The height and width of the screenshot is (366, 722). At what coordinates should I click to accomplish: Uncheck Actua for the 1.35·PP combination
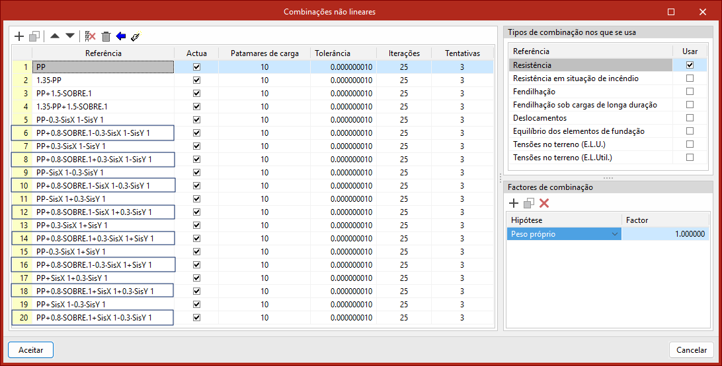tap(196, 80)
